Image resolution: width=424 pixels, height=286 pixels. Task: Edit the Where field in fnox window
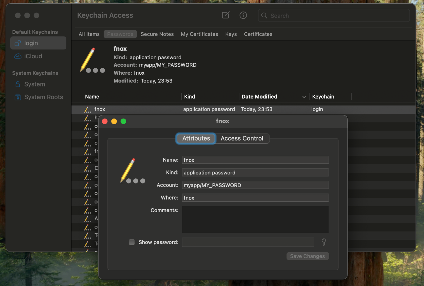pos(255,198)
